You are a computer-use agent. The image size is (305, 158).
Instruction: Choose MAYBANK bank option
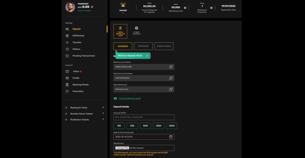pos(123,46)
